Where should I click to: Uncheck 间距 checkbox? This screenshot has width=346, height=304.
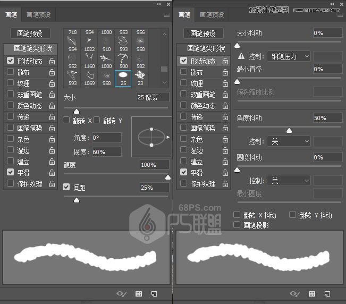click(66, 187)
